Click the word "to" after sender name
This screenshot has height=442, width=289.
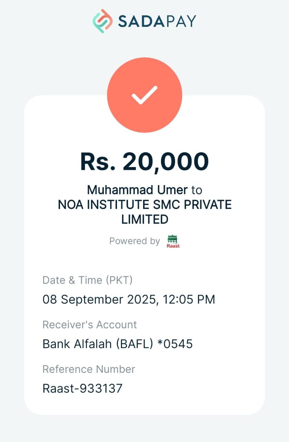(x=197, y=190)
